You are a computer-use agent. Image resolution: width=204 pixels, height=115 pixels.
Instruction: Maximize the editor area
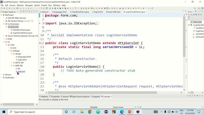[186, 11]
